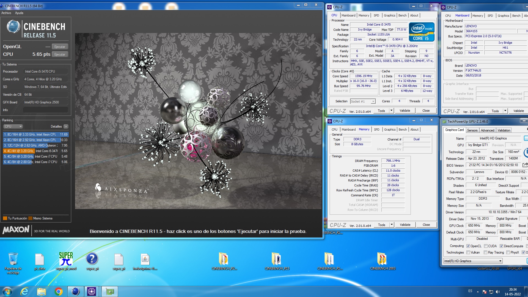
Task: Open the hwbotprime Java file icon
Action: pyautogui.click(x=145, y=261)
